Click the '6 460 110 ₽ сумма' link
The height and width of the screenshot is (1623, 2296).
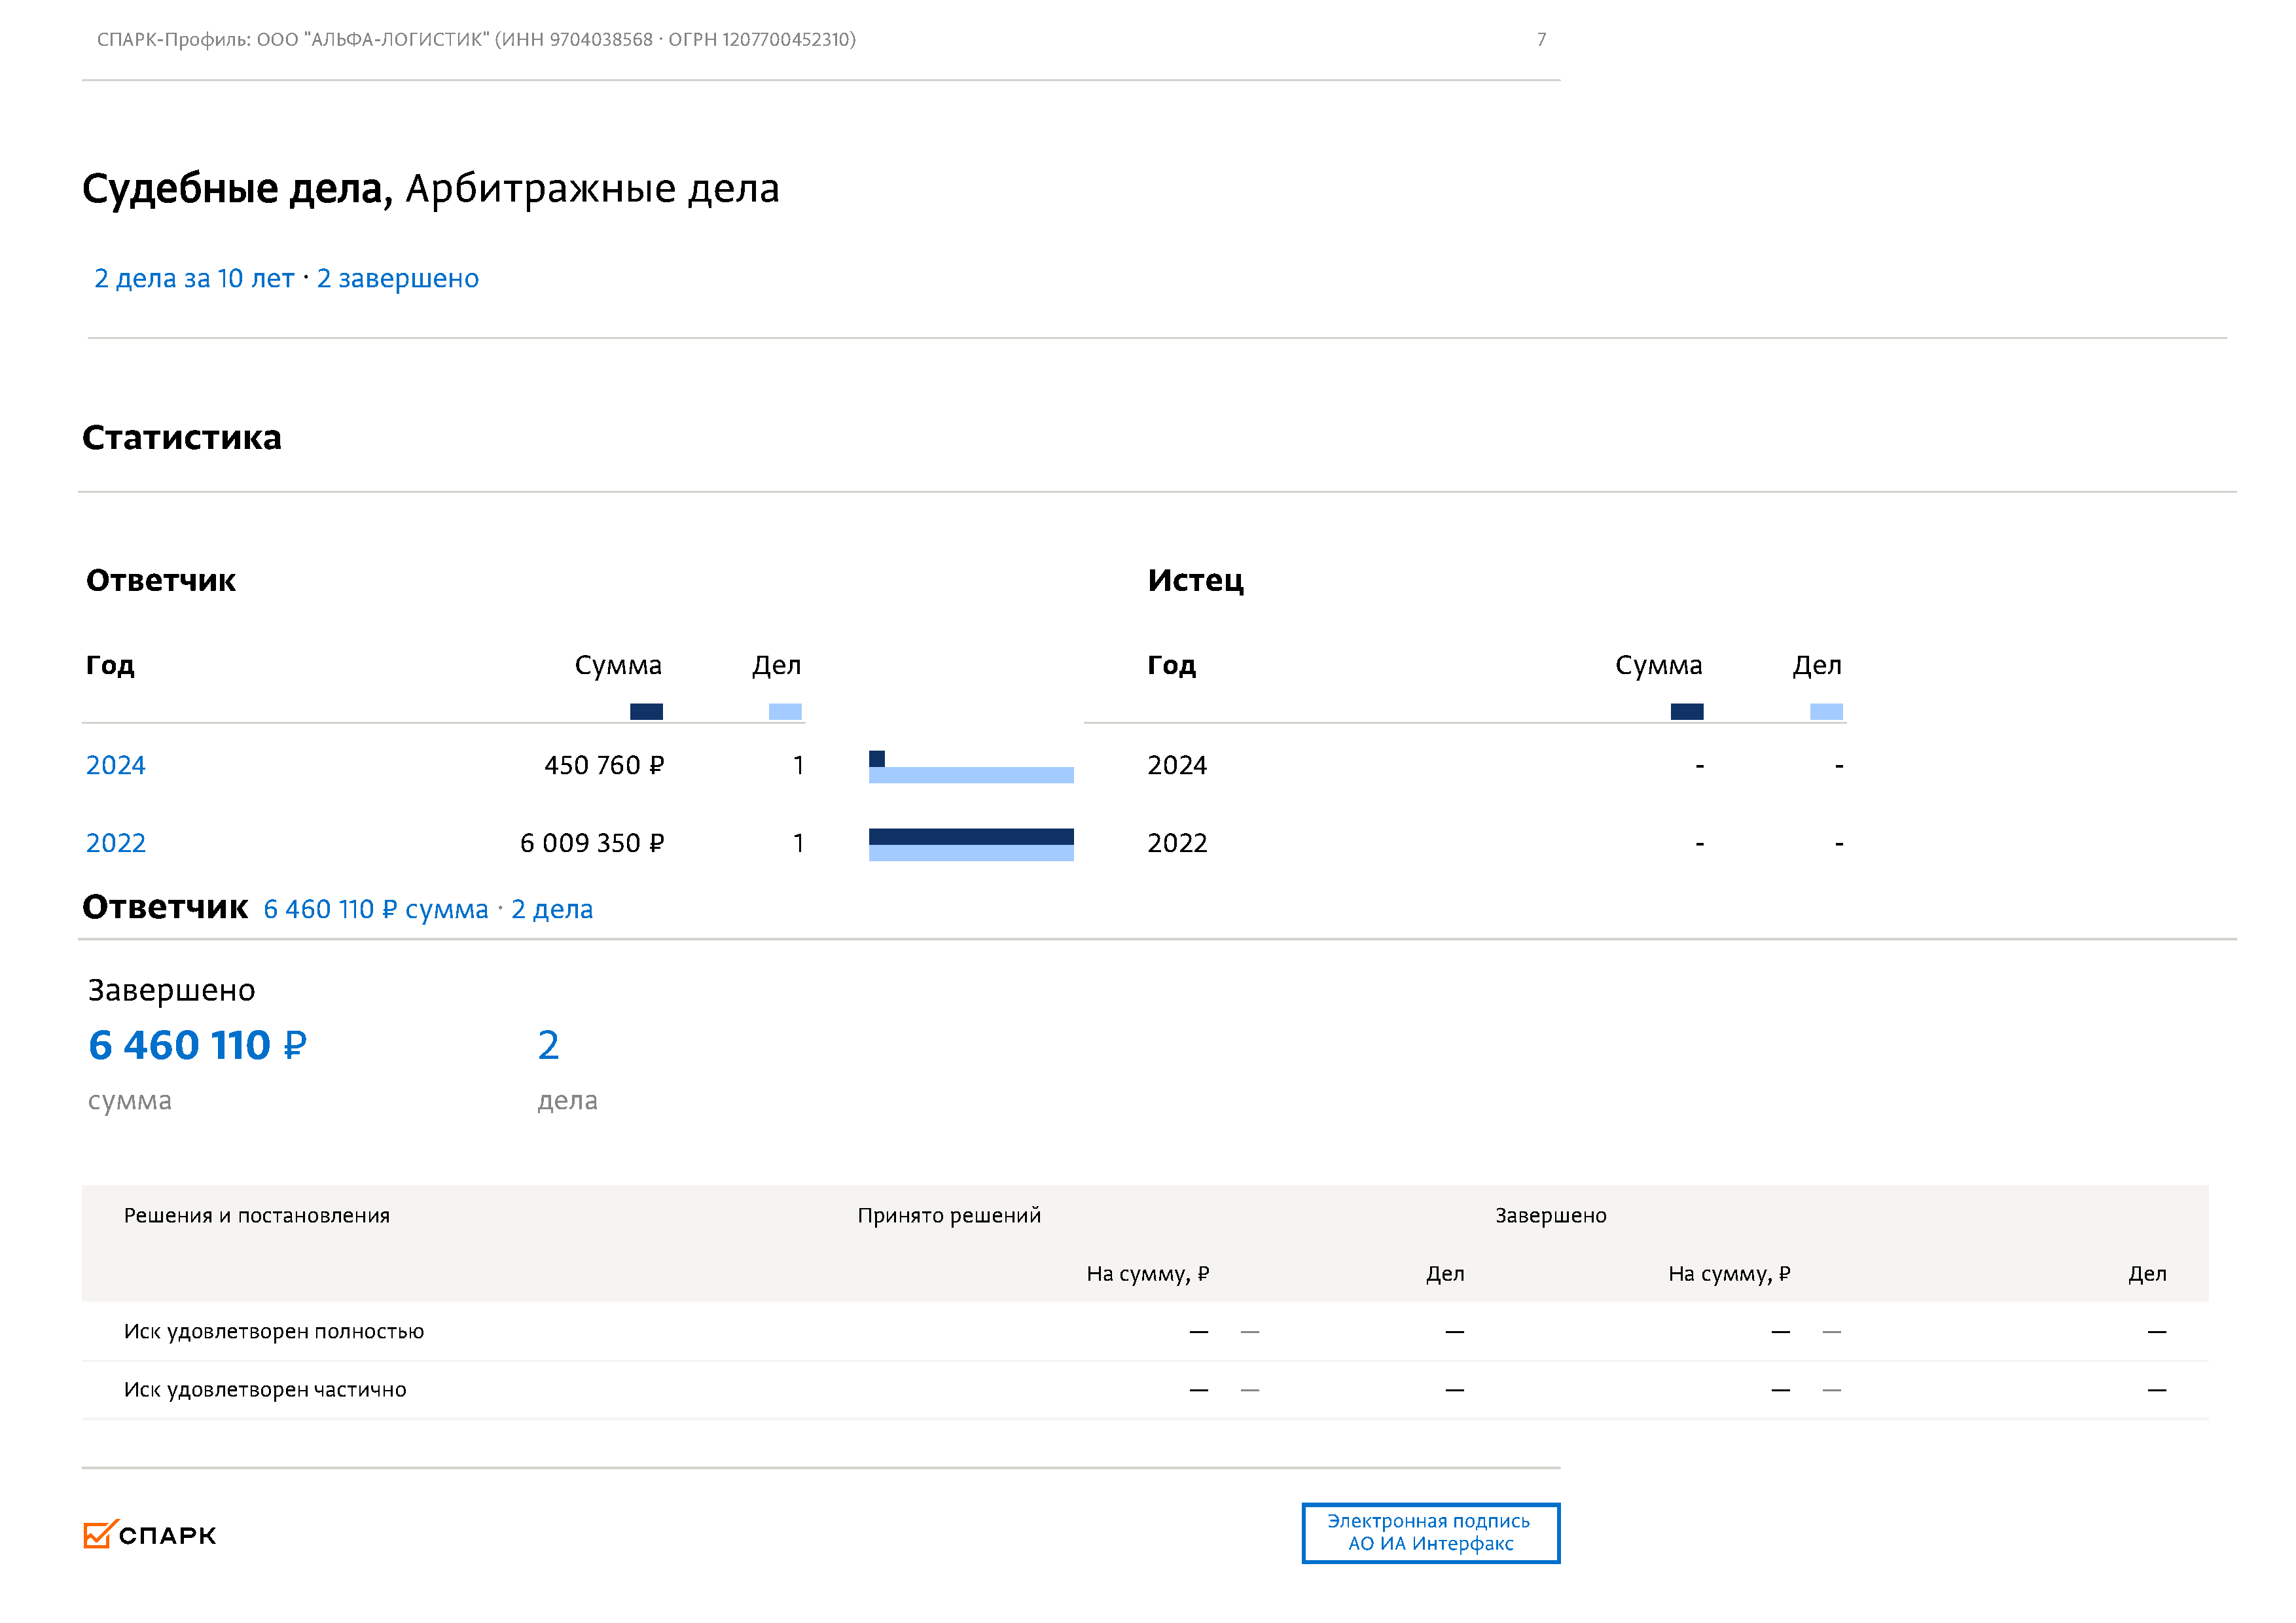(x=375, y=909)
